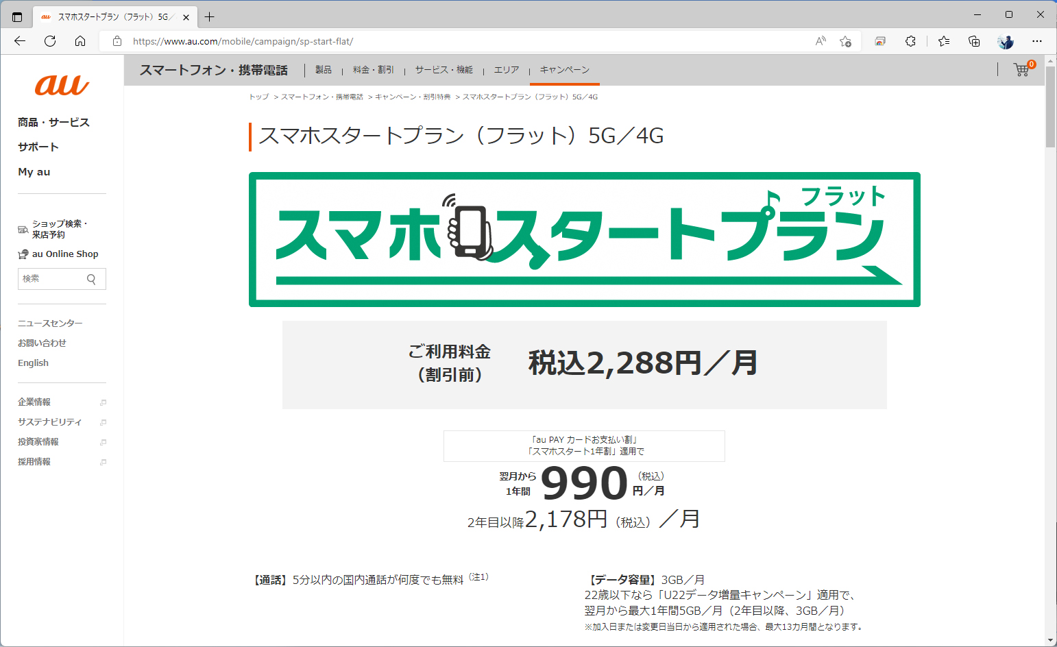Screen dimensions: 1057x647
Task: Click the スマホスタートプラン banner image
Action: (584, 239)
